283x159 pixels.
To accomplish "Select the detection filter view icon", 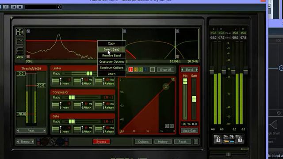I will pos(19,51).
